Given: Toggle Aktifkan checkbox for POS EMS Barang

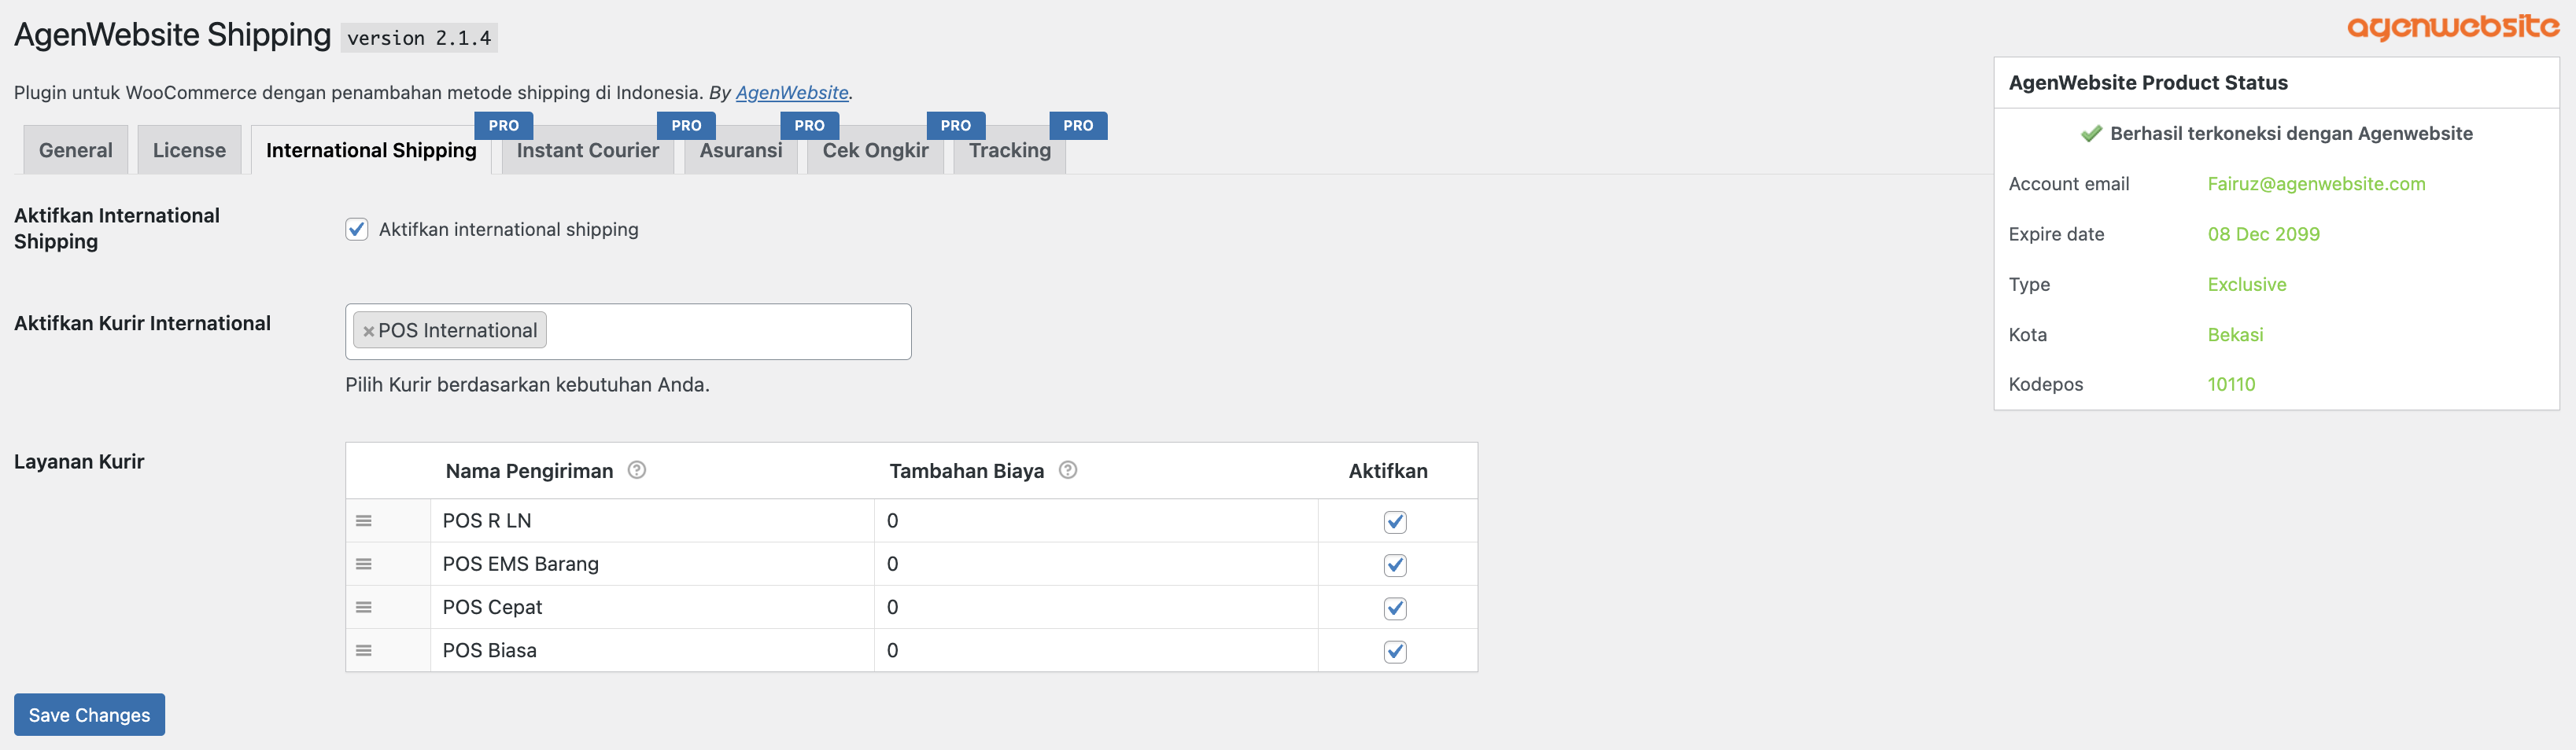Looking at the screenshot, I should coord(1395,565).
